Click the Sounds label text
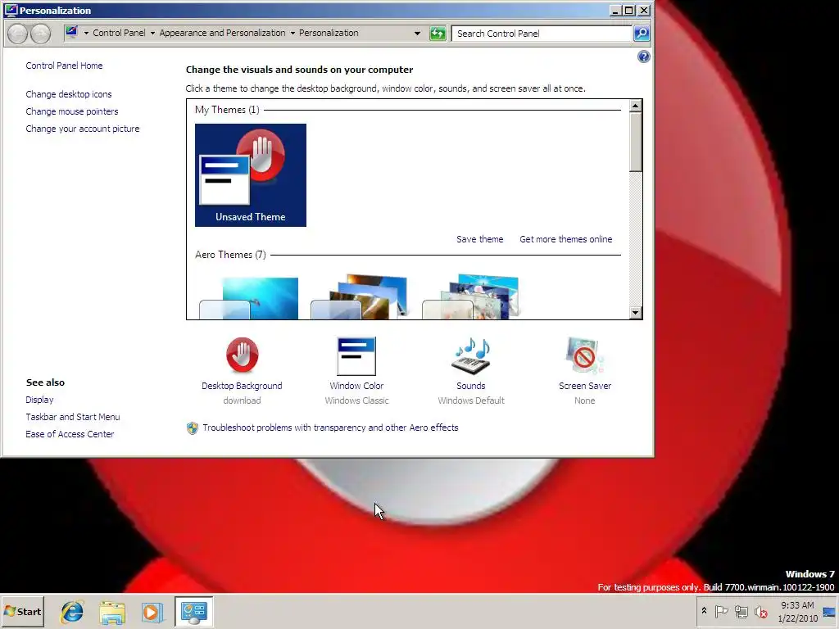Image resolution: width=839 pixels, height=629 pixels. click(471, 386)
